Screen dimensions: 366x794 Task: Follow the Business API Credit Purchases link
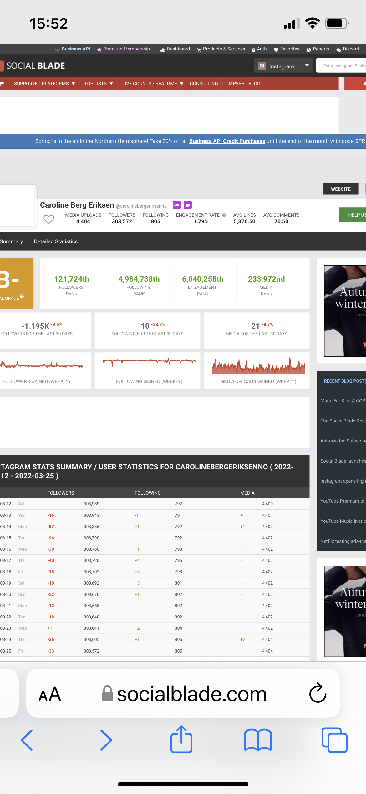[x=227, y=141]
